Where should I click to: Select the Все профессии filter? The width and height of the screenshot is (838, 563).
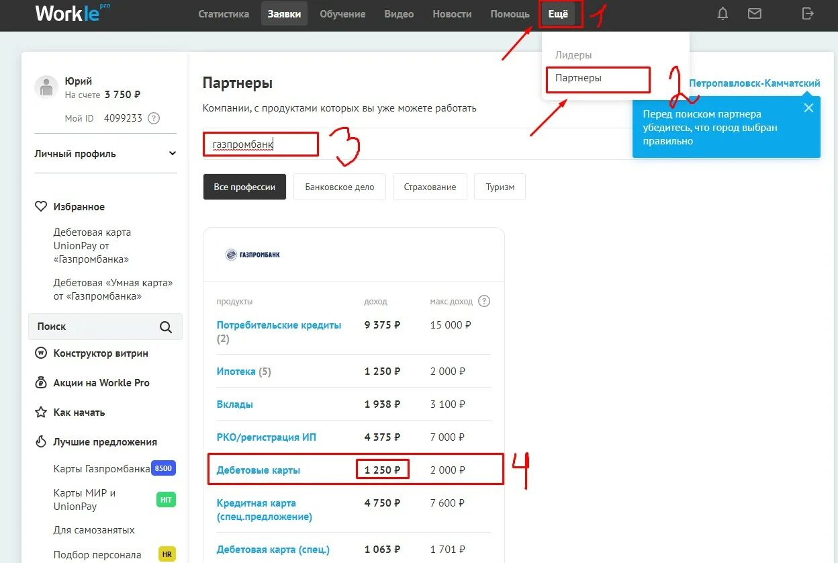244,187
